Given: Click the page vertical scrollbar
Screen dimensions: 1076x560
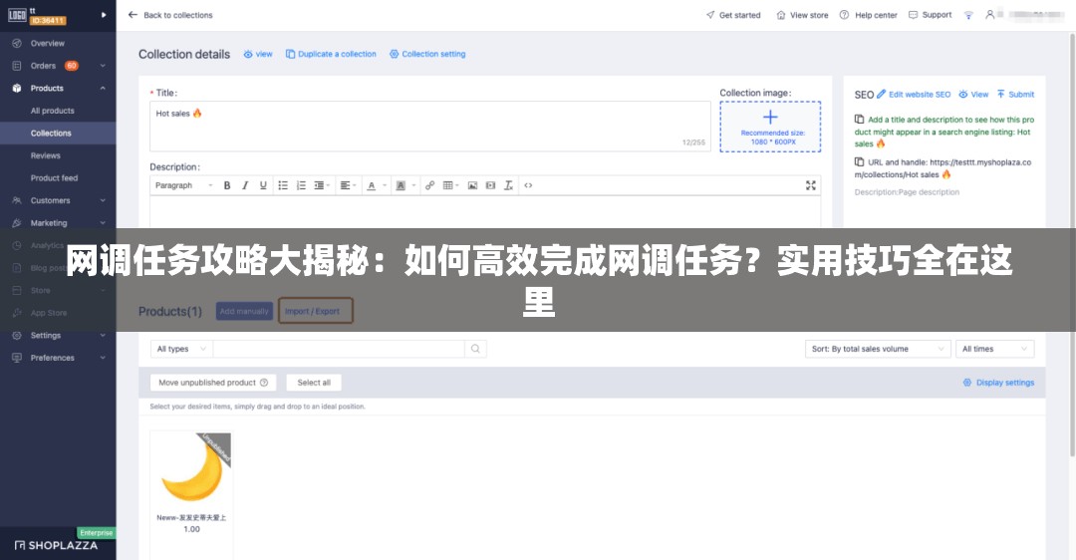Looking at the screenshot, I should pos(1073,246).
